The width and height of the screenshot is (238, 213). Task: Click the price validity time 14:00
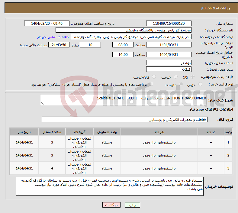[123, 54]
